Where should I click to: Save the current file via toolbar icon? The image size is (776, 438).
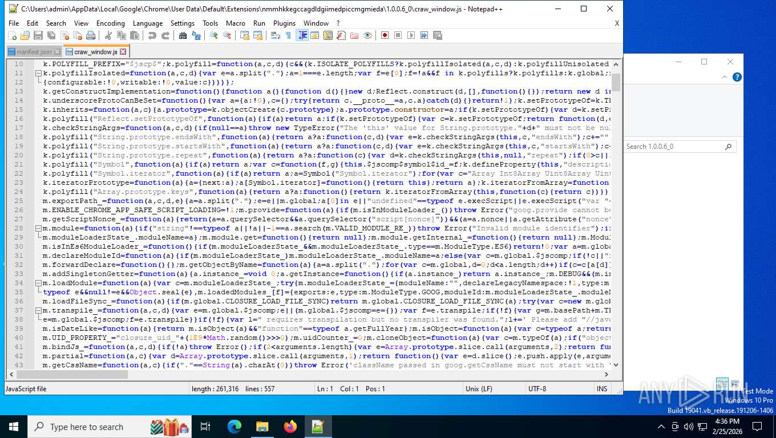coord(38,35)
